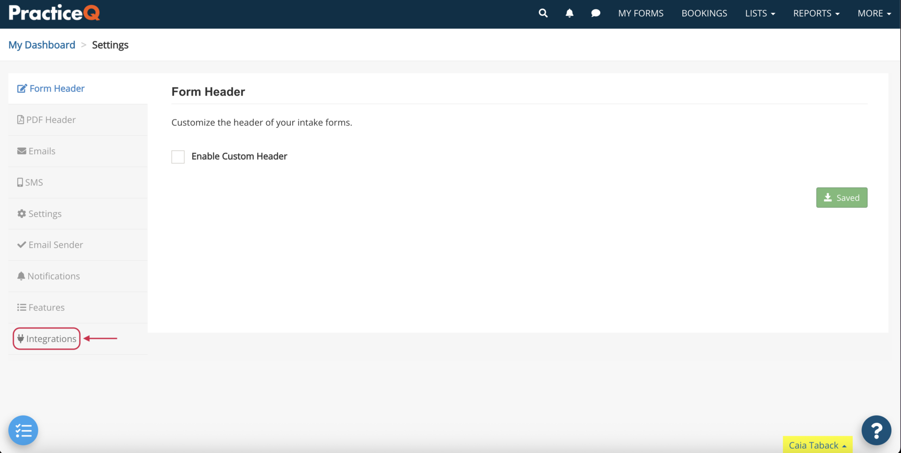Select the Email Sender checkmark icon
The image size is (901, 453).
click(x=21, y=244)
